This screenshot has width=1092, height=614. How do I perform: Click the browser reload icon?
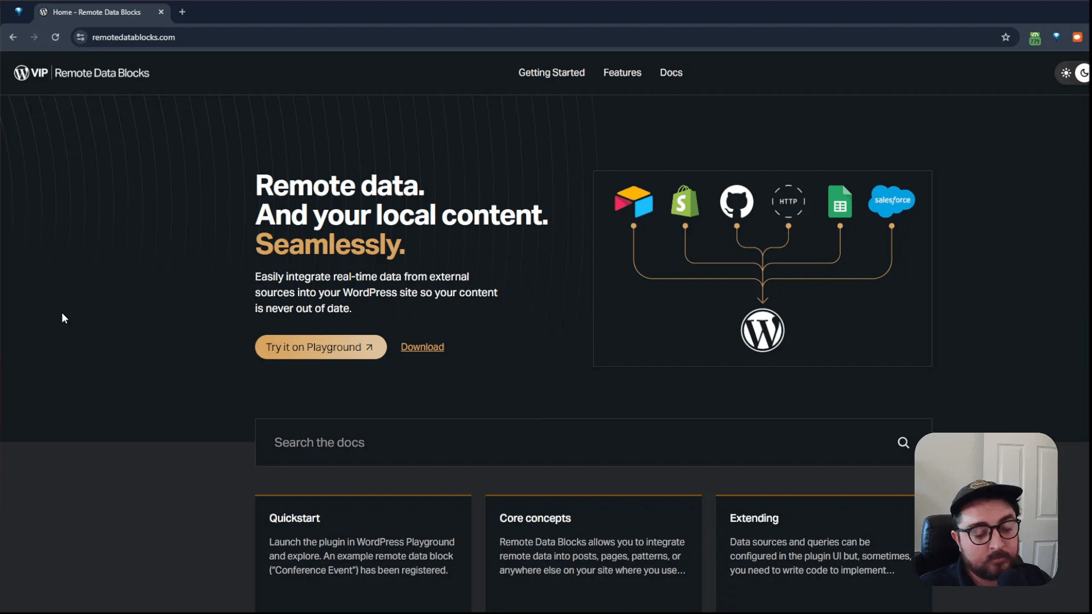point(55,37)
